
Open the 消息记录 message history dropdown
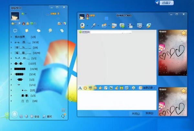[x=147, y=88]
